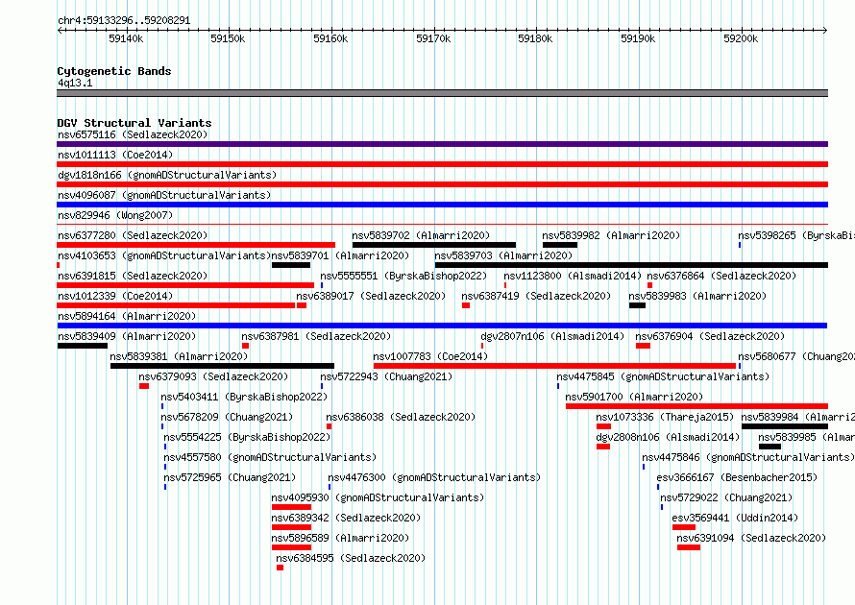
Task: Open nsv5839985 Almarri label
Action: 806,437
